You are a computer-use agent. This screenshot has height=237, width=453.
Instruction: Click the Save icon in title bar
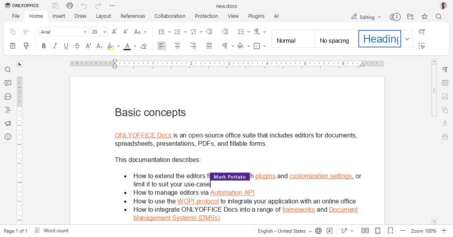click(55, 6)
